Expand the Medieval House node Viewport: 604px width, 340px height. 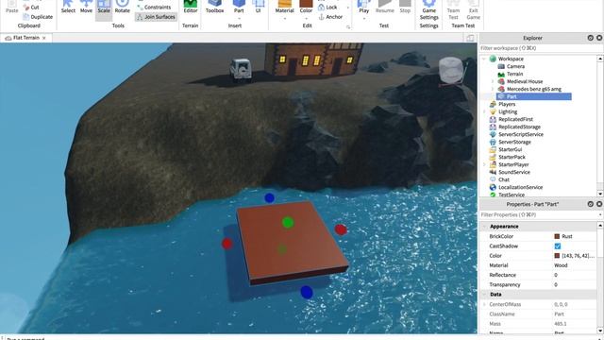coord(493,81)
